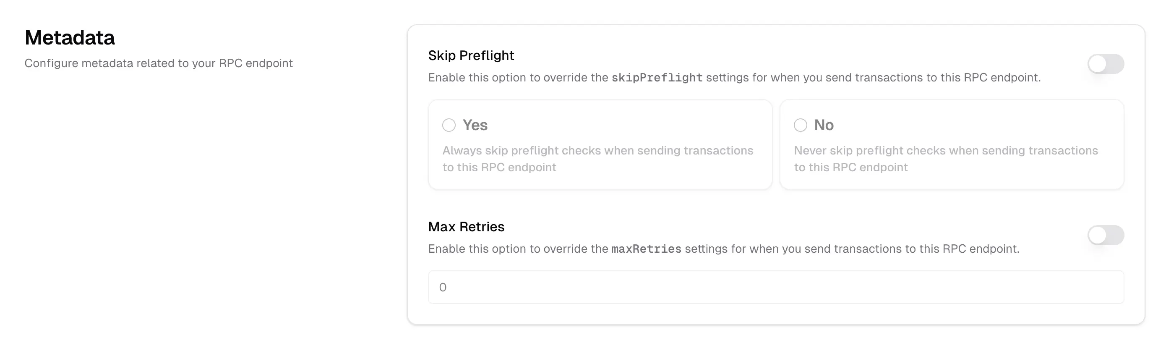The height and width of the screenshot is (356, 1158).
Task: Click the Max Retries section heading
Action: point(466,226)
